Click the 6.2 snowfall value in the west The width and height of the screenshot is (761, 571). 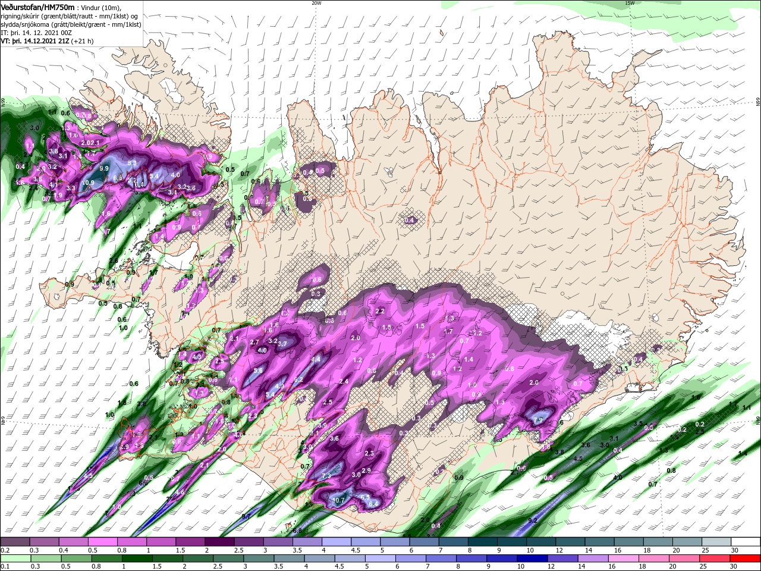tap(298, 379)
